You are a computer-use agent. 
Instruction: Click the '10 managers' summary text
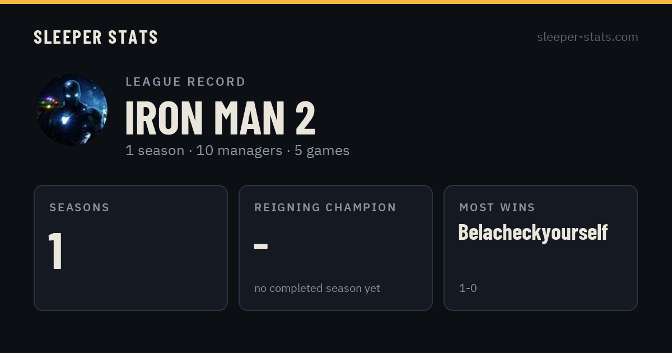point(239,151)
